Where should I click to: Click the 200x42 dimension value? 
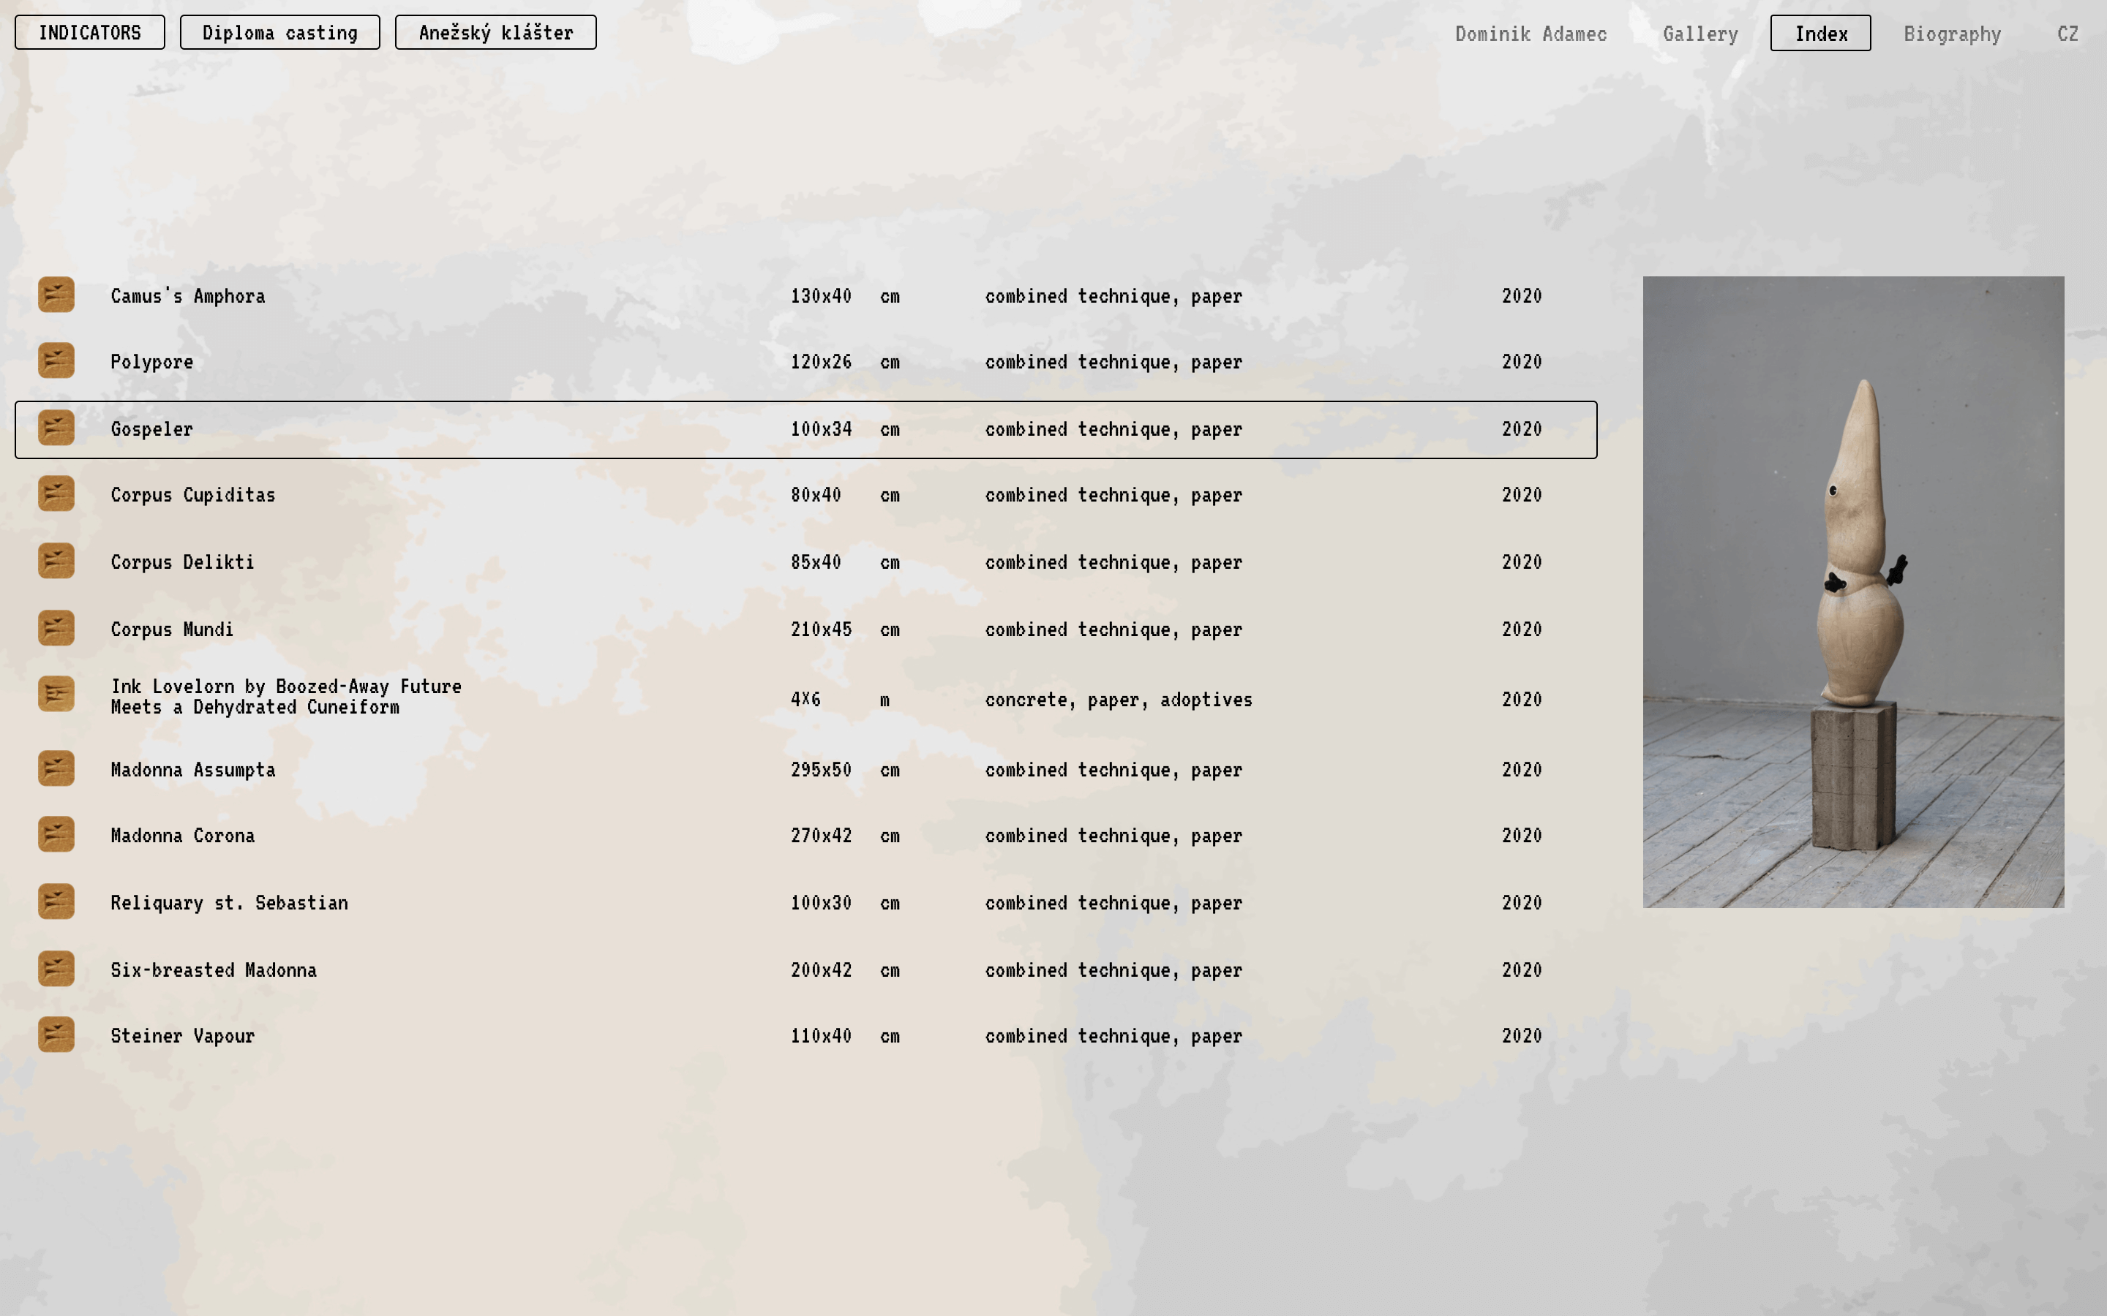[821, 969]
